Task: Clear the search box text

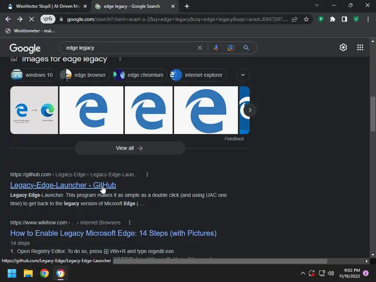Action: (199, 48)
